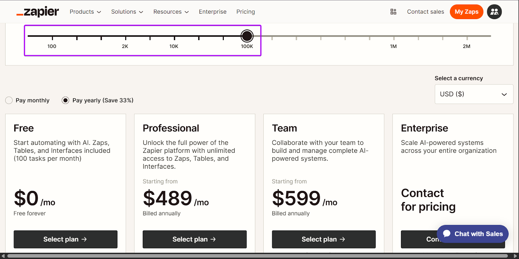Expand the Products menu
The image size is (519, 259).
(x=85, y=12)
